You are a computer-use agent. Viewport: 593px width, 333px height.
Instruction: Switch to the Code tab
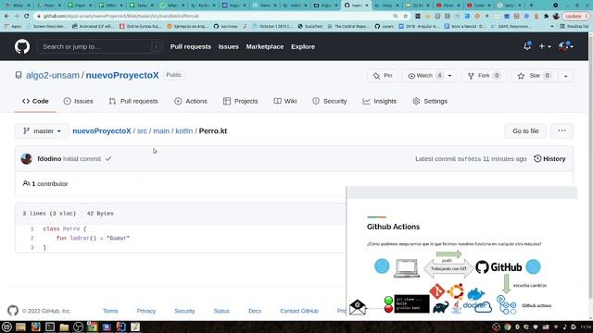[x=35, y=101]
